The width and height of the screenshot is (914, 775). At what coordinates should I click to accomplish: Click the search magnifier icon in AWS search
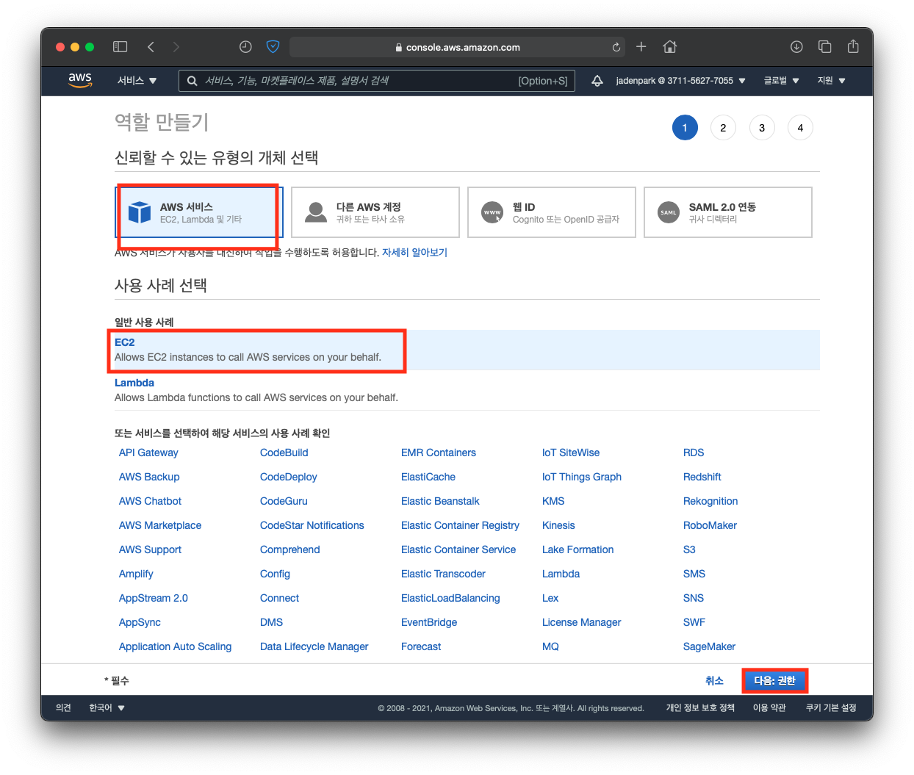click(x=192, y=81)
